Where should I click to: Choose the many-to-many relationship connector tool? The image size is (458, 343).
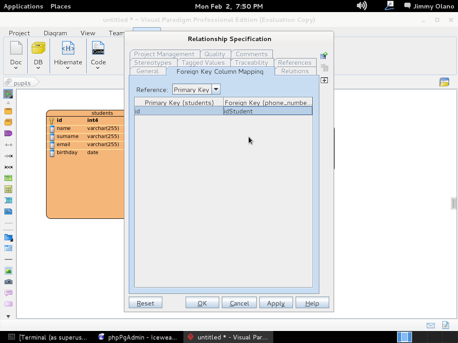point(8,167)
